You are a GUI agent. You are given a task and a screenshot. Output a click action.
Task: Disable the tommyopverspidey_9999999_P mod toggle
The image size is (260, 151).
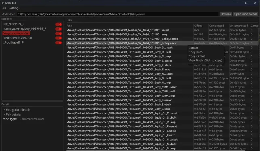point(58,29)
